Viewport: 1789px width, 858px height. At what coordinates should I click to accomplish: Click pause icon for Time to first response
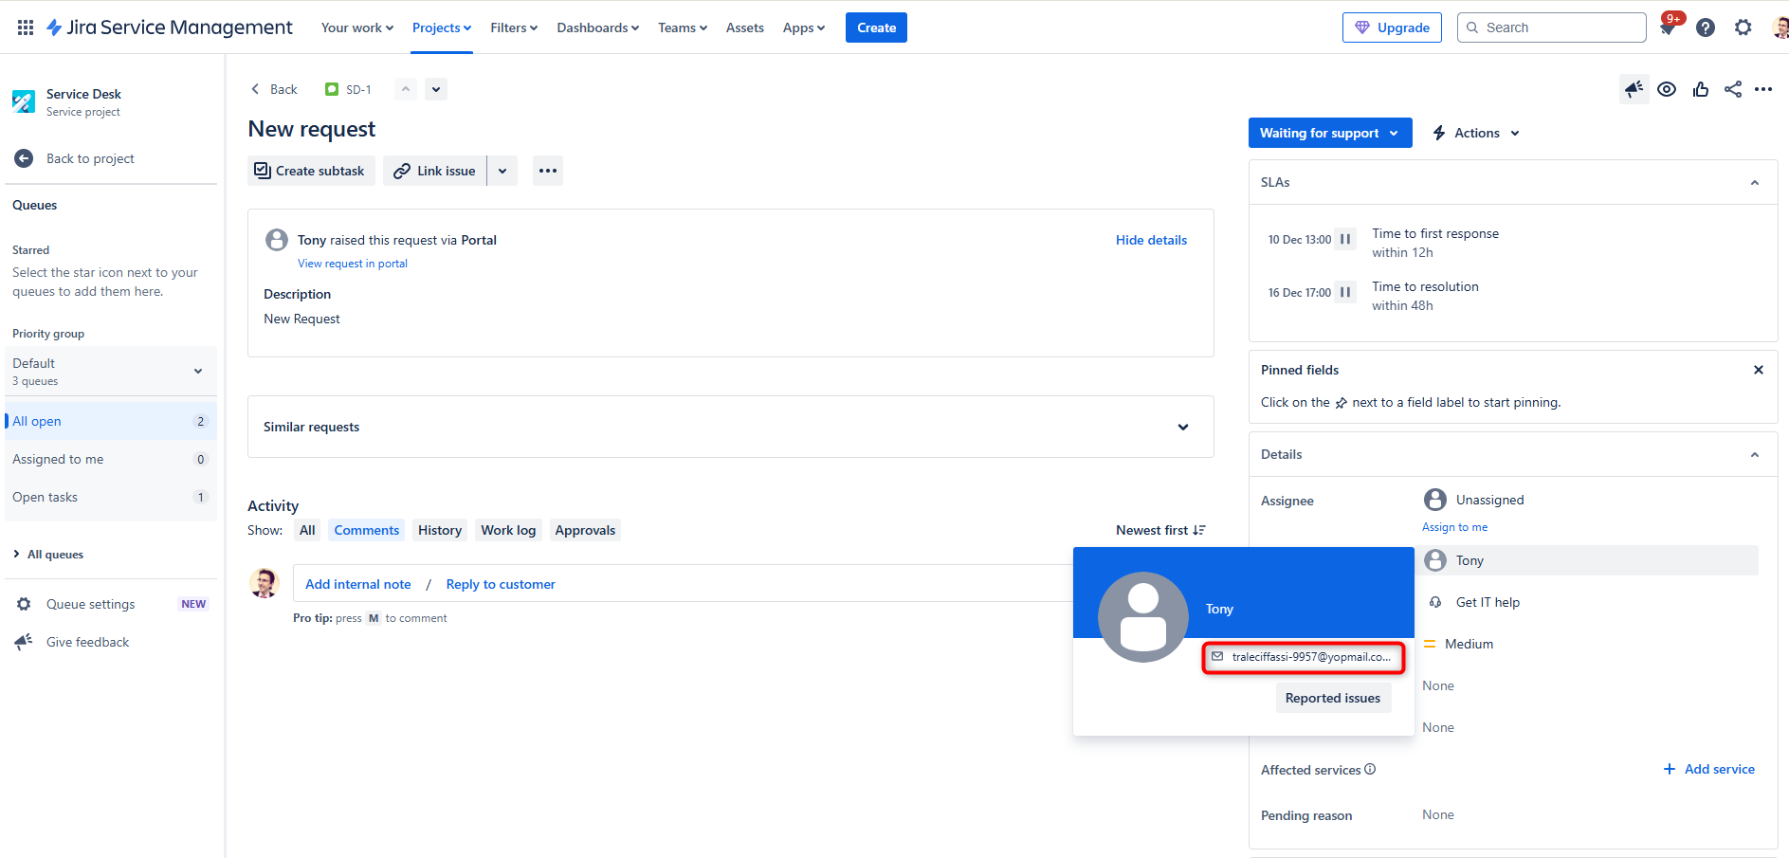(1345, 239)
